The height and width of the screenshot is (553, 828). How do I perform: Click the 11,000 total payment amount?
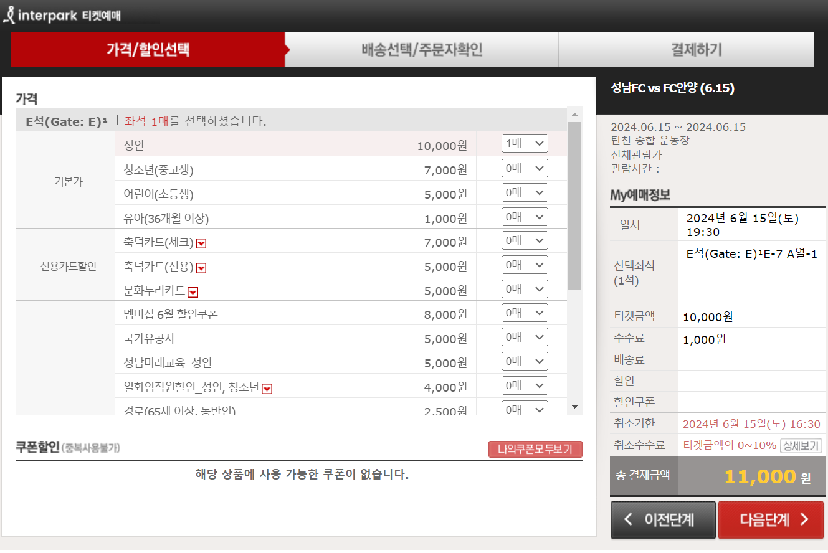[760, 477]
